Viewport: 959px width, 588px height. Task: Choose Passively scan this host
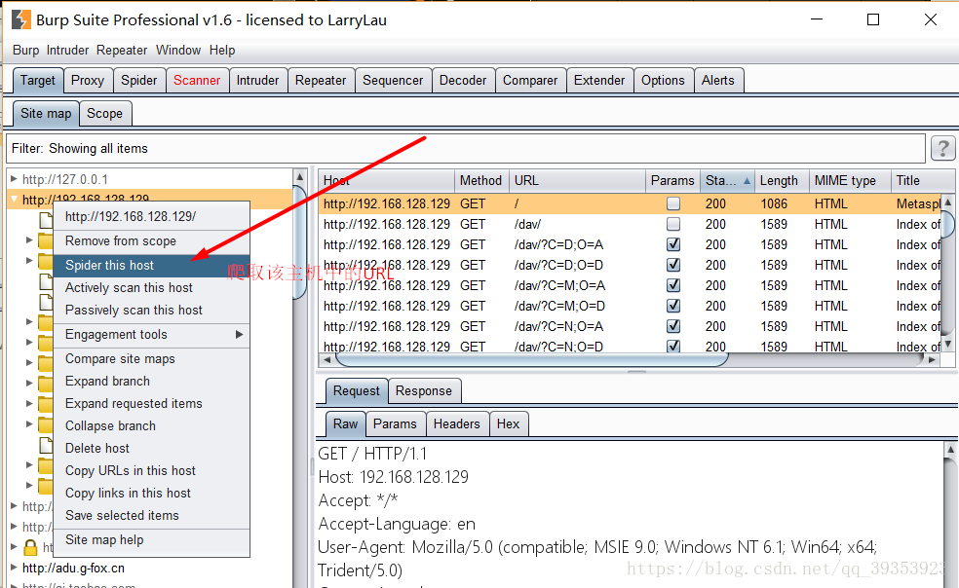pyautogui.click(x=152, y=310)
